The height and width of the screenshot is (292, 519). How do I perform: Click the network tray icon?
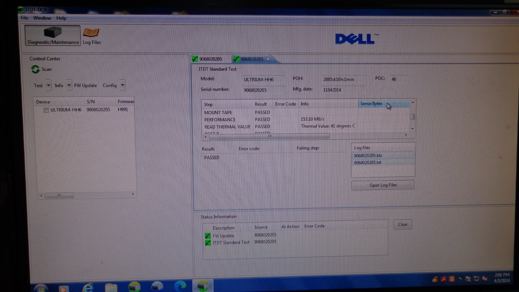click(476, 278)
